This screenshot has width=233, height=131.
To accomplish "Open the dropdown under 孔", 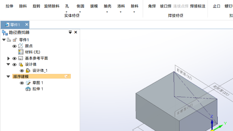I will tap(66, 12).
